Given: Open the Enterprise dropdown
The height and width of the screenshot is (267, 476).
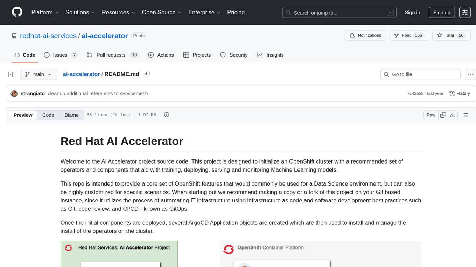Looking at the screenshot, I should [x=205, y=12].
